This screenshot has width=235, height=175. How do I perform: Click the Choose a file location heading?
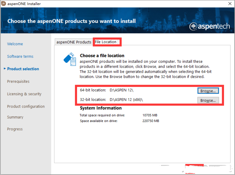tap(102, 56)
